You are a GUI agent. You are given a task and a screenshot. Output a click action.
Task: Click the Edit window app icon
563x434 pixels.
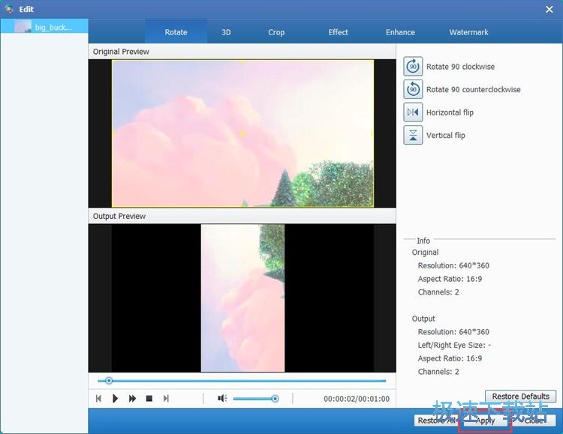9,9
